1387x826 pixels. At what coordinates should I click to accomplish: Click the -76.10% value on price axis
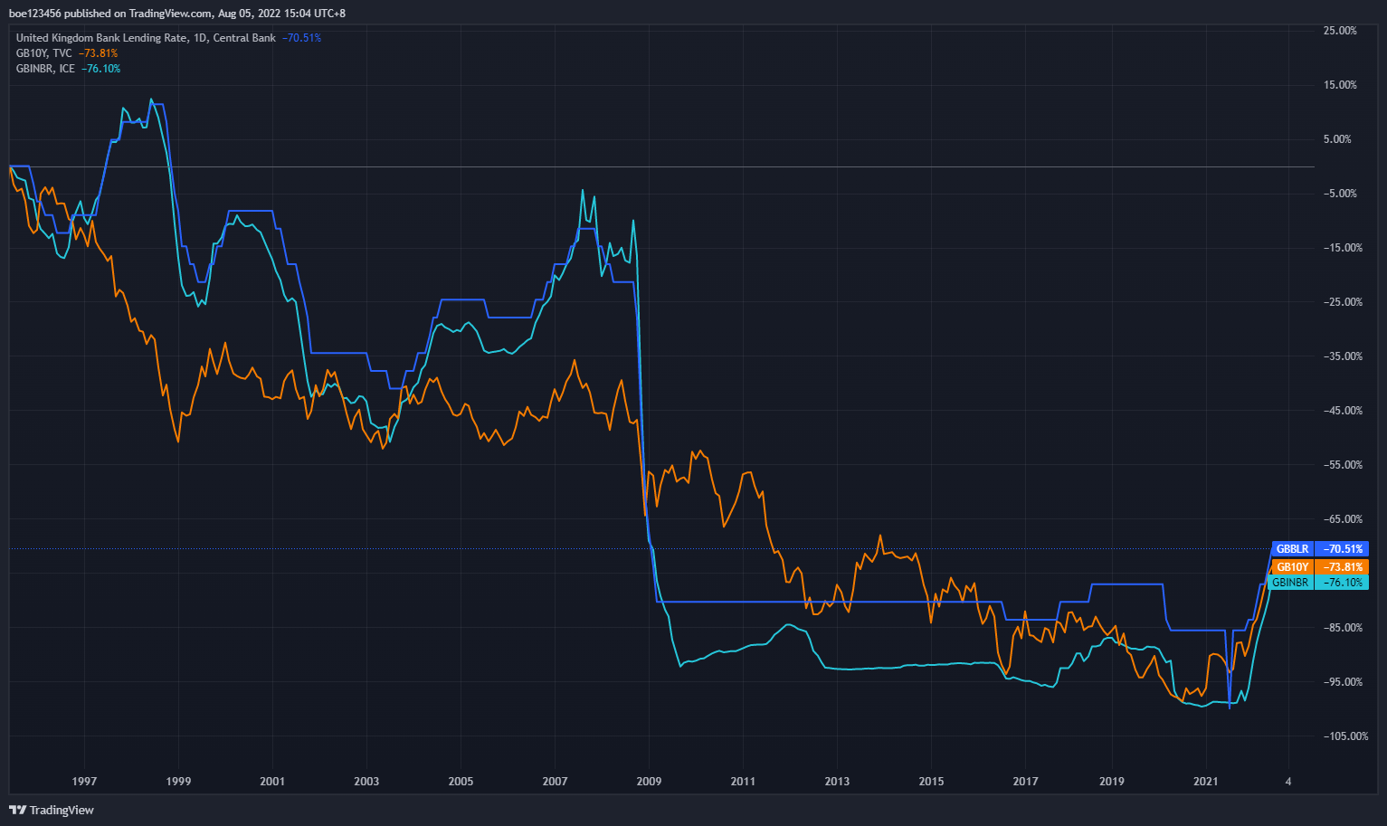coord(1343,583)
